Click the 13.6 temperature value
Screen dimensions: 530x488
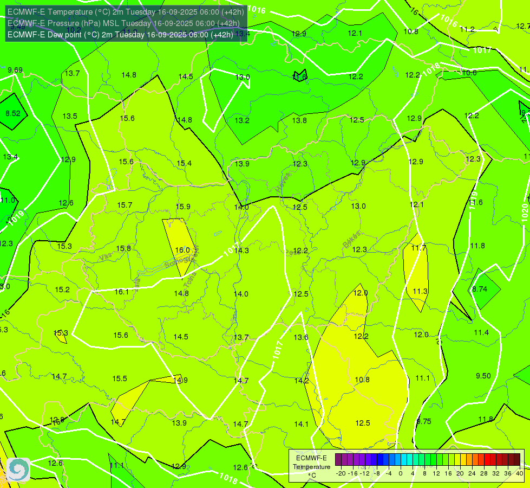click(301, 337)
